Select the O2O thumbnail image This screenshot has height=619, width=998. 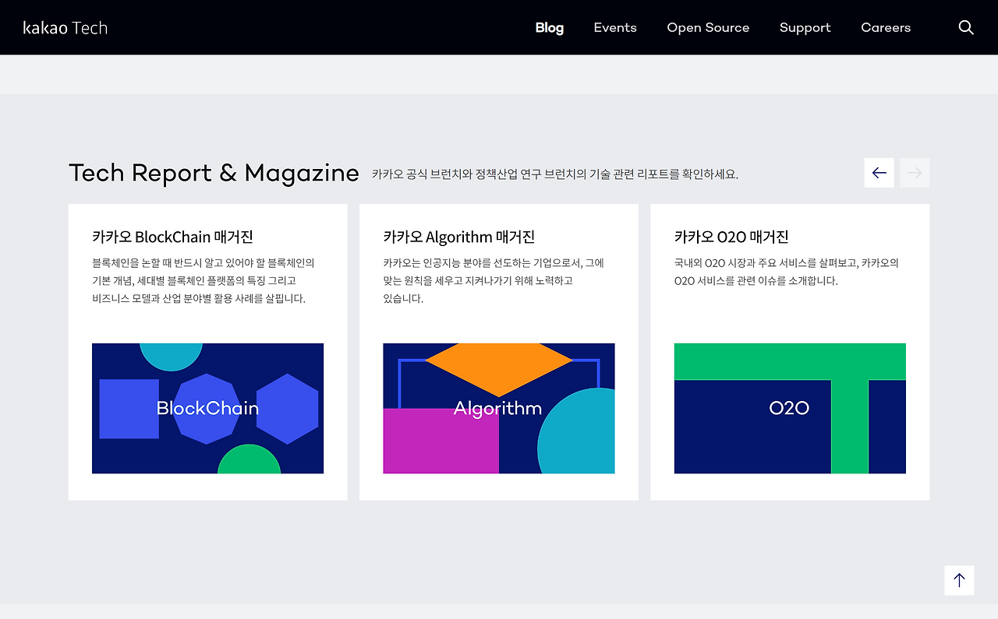pyautogui.click(x=789, y=408)
